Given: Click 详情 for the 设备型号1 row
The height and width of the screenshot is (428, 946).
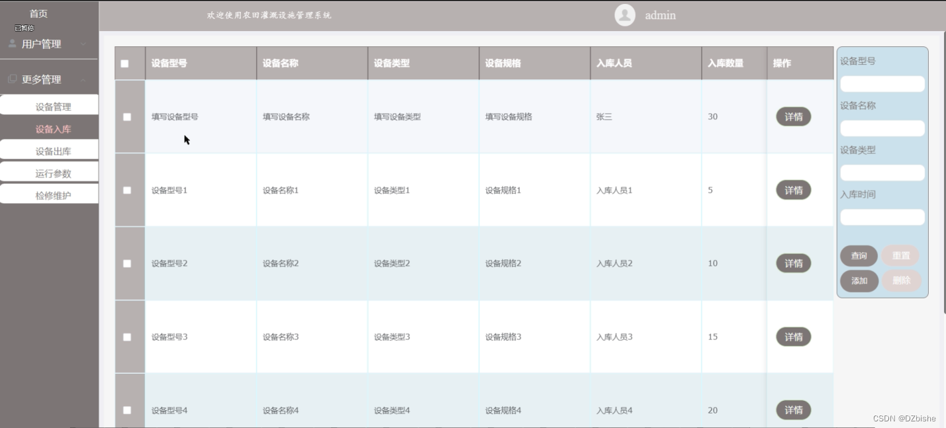Looking at the screenshot, I should click(793, 191).
